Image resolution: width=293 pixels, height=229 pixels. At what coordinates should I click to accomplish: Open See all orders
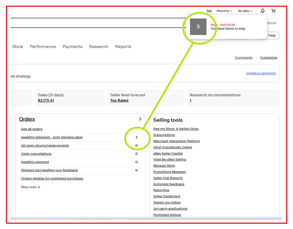pyautogui.click(x=32, y=129)
